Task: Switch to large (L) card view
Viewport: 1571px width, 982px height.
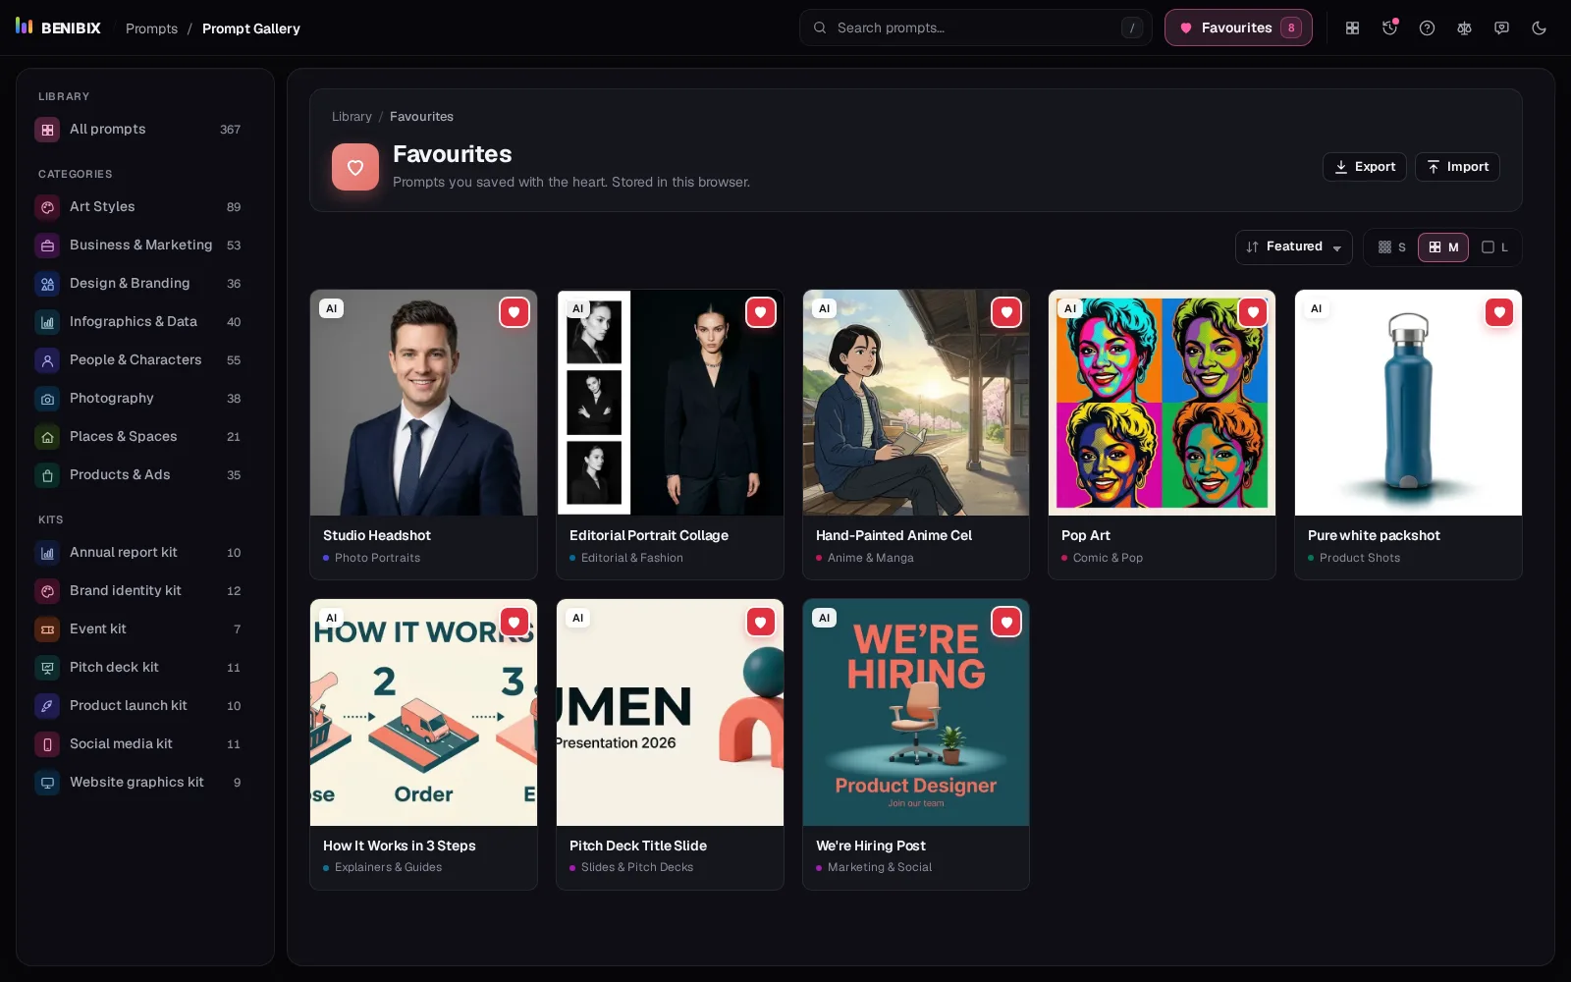Action: pos(1494,247)
